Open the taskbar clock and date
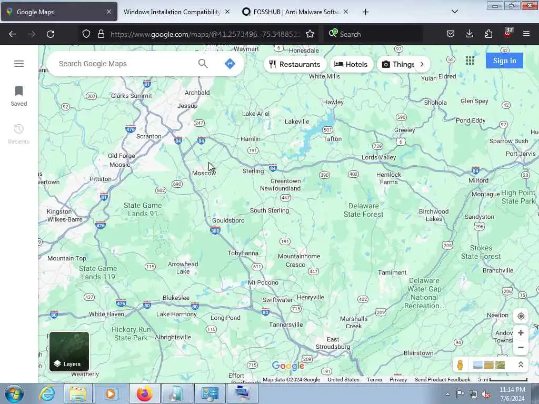Viewport: 539px width, 404px height. tap(512, 394)
